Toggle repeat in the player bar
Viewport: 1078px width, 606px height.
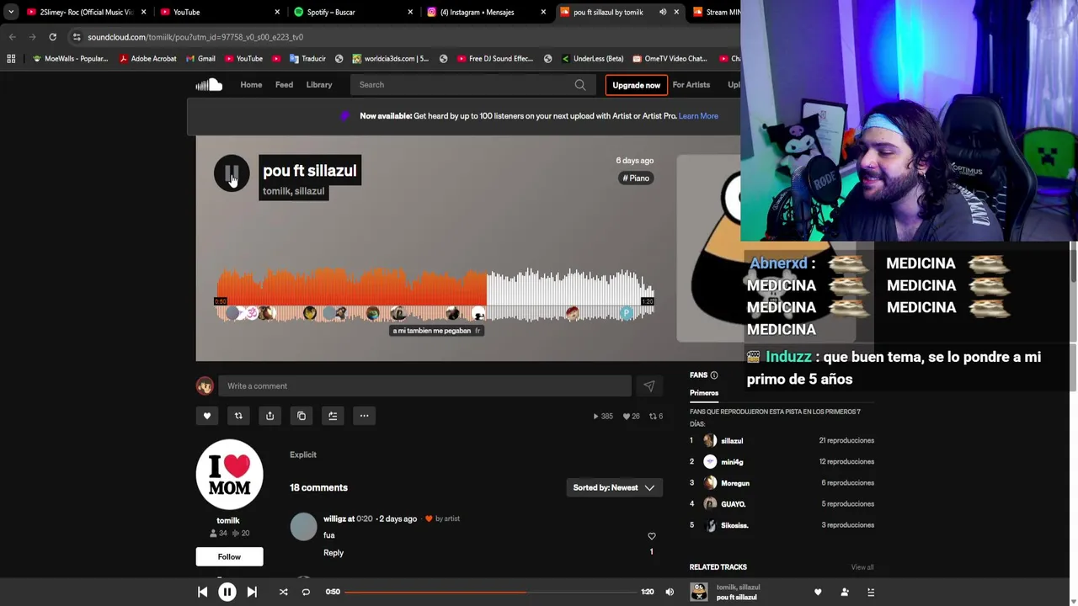pos(306,592)
